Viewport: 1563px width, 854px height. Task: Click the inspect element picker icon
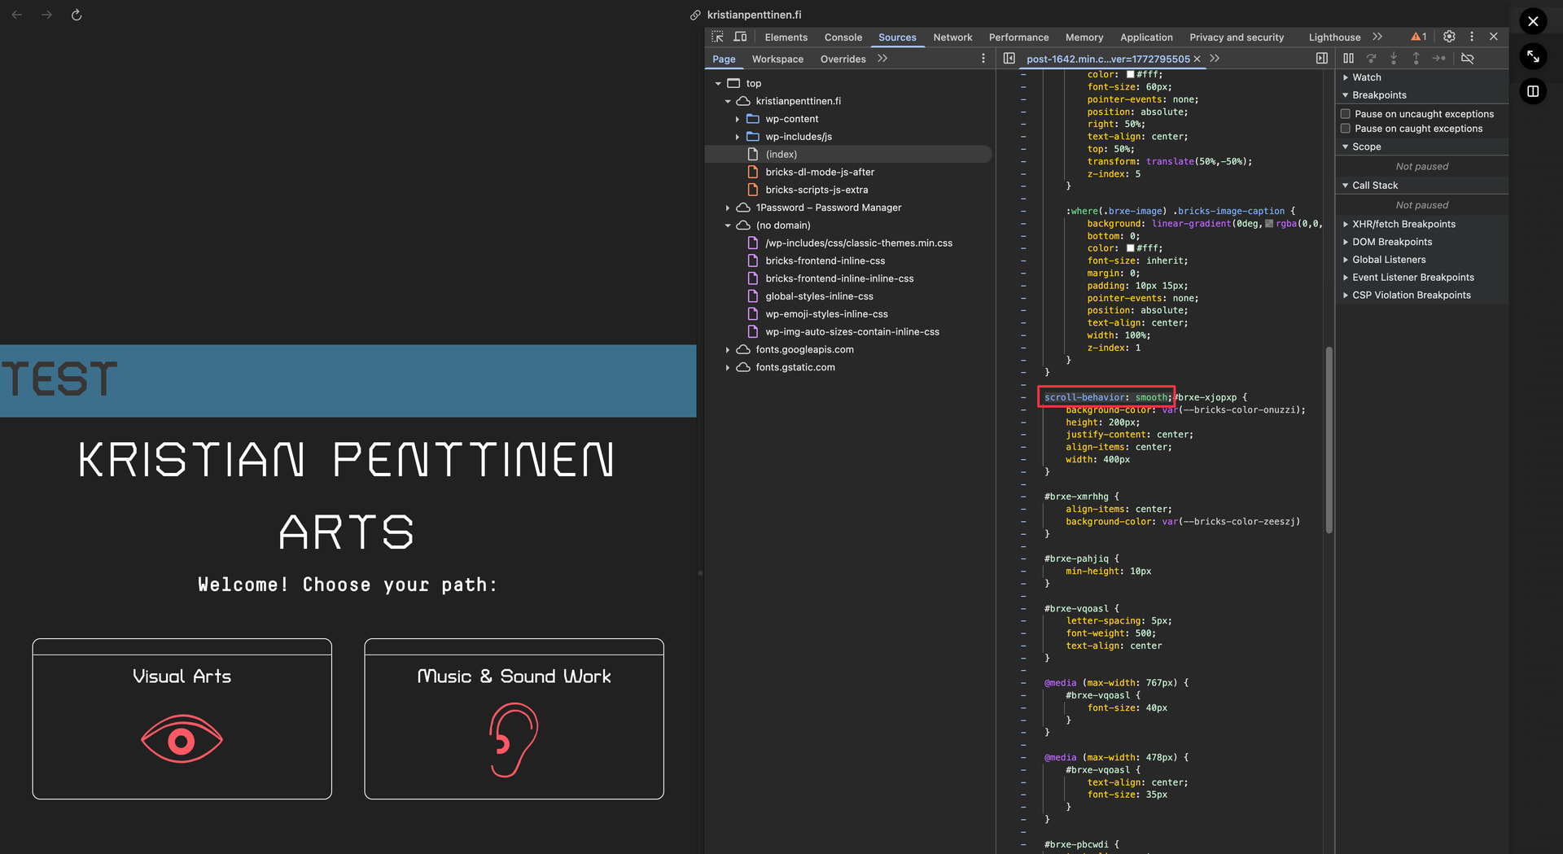717,37
